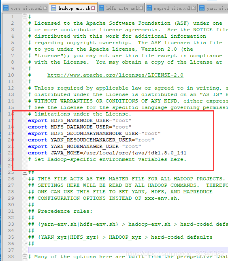This screenshot has height=261, width=228.
Task: Switch to the mapred-site.xml tab
Action: [172, 8]
